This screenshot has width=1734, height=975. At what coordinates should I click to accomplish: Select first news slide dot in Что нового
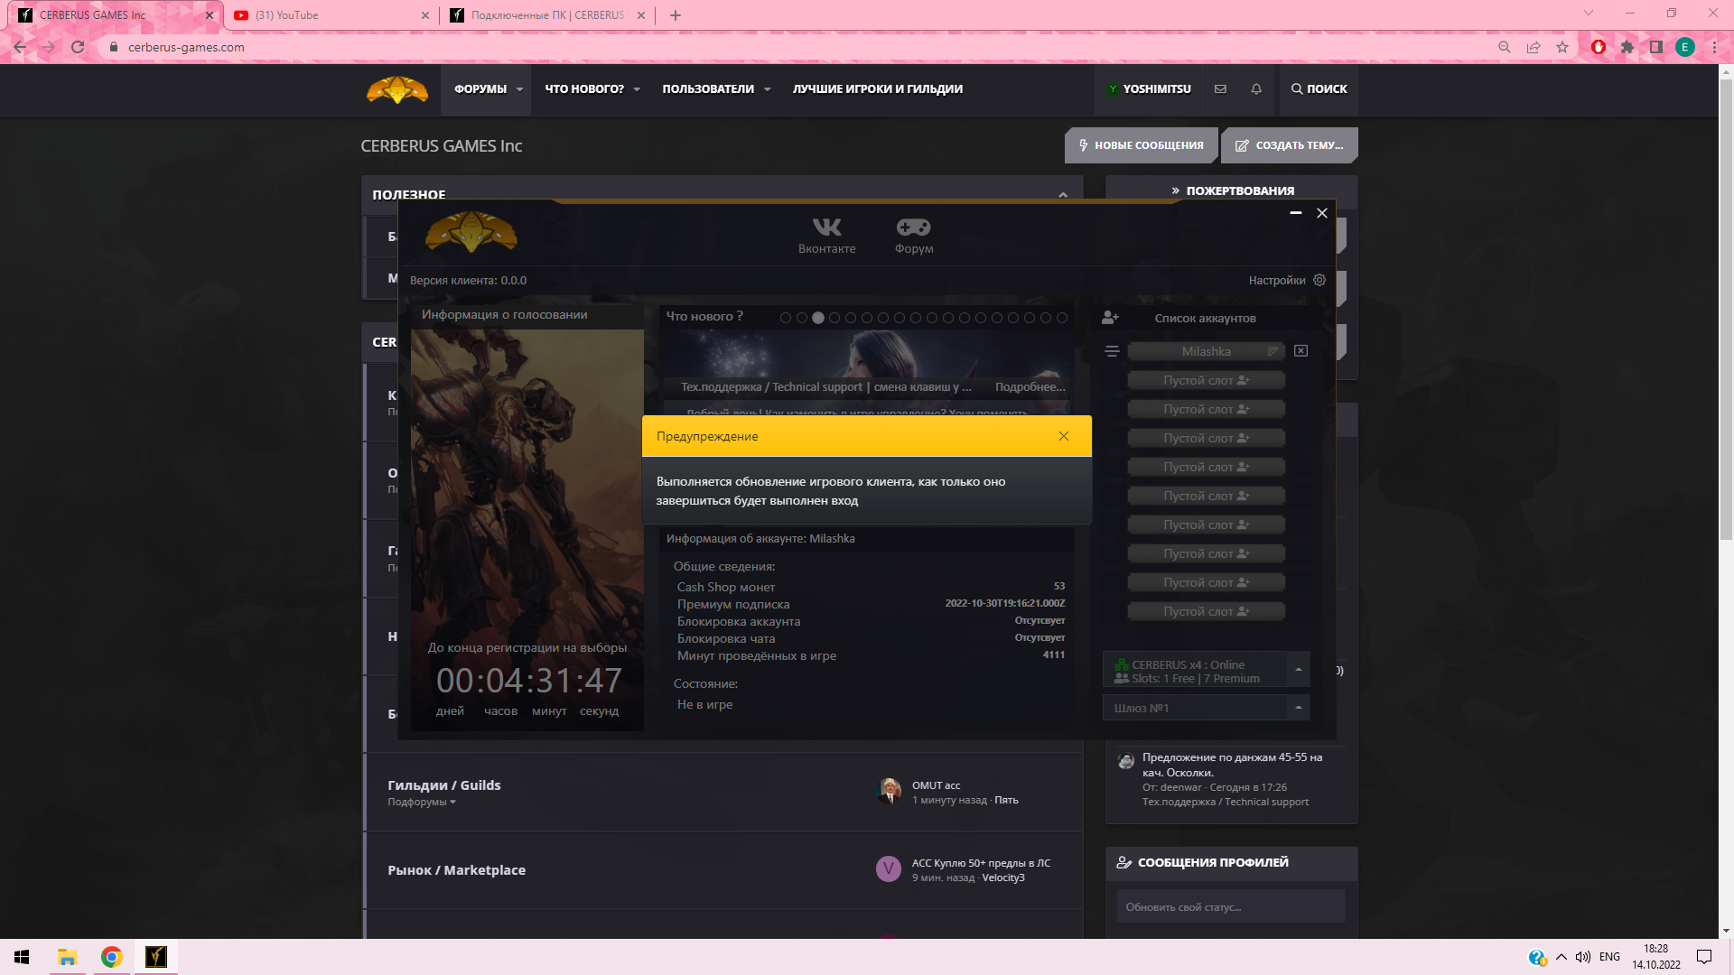coord(786,318)
